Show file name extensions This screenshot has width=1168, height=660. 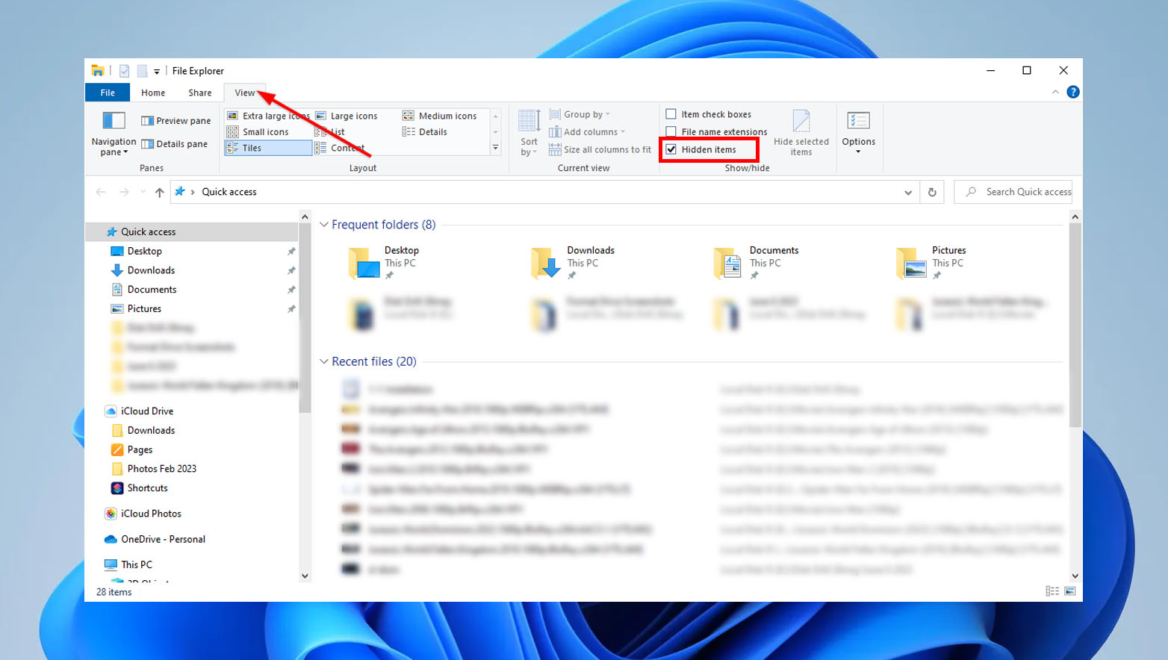click(x=671, y=131)
